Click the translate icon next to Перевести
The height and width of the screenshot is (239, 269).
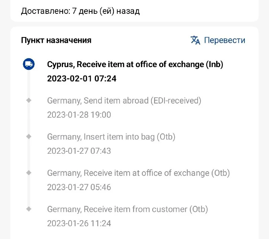(x=195, y=40)
